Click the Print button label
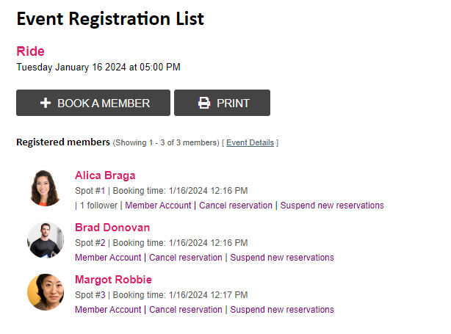451x334 pixels. pos(233,104)
